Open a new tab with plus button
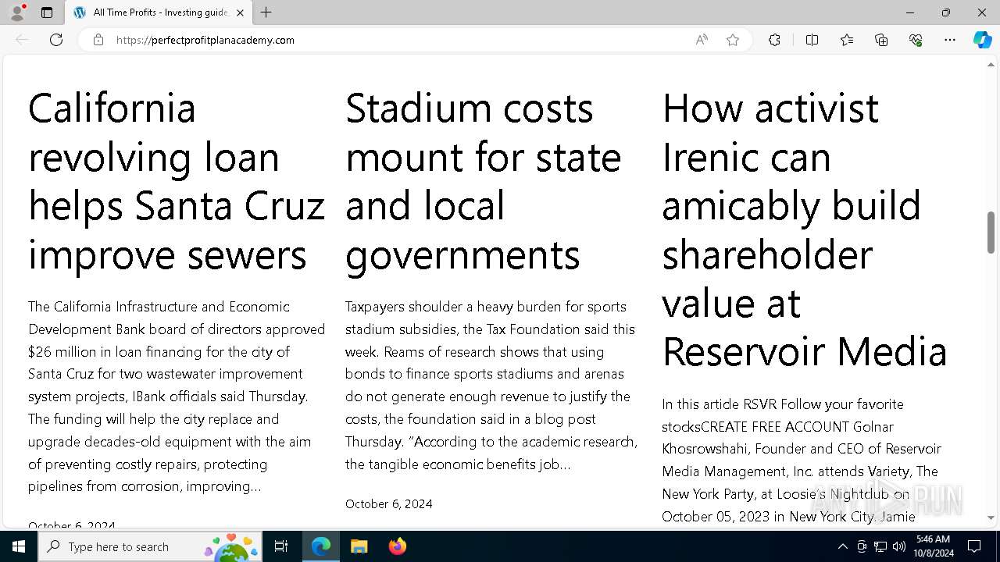The width and height of the screenshot is (1000, 562). pos(266,12)
